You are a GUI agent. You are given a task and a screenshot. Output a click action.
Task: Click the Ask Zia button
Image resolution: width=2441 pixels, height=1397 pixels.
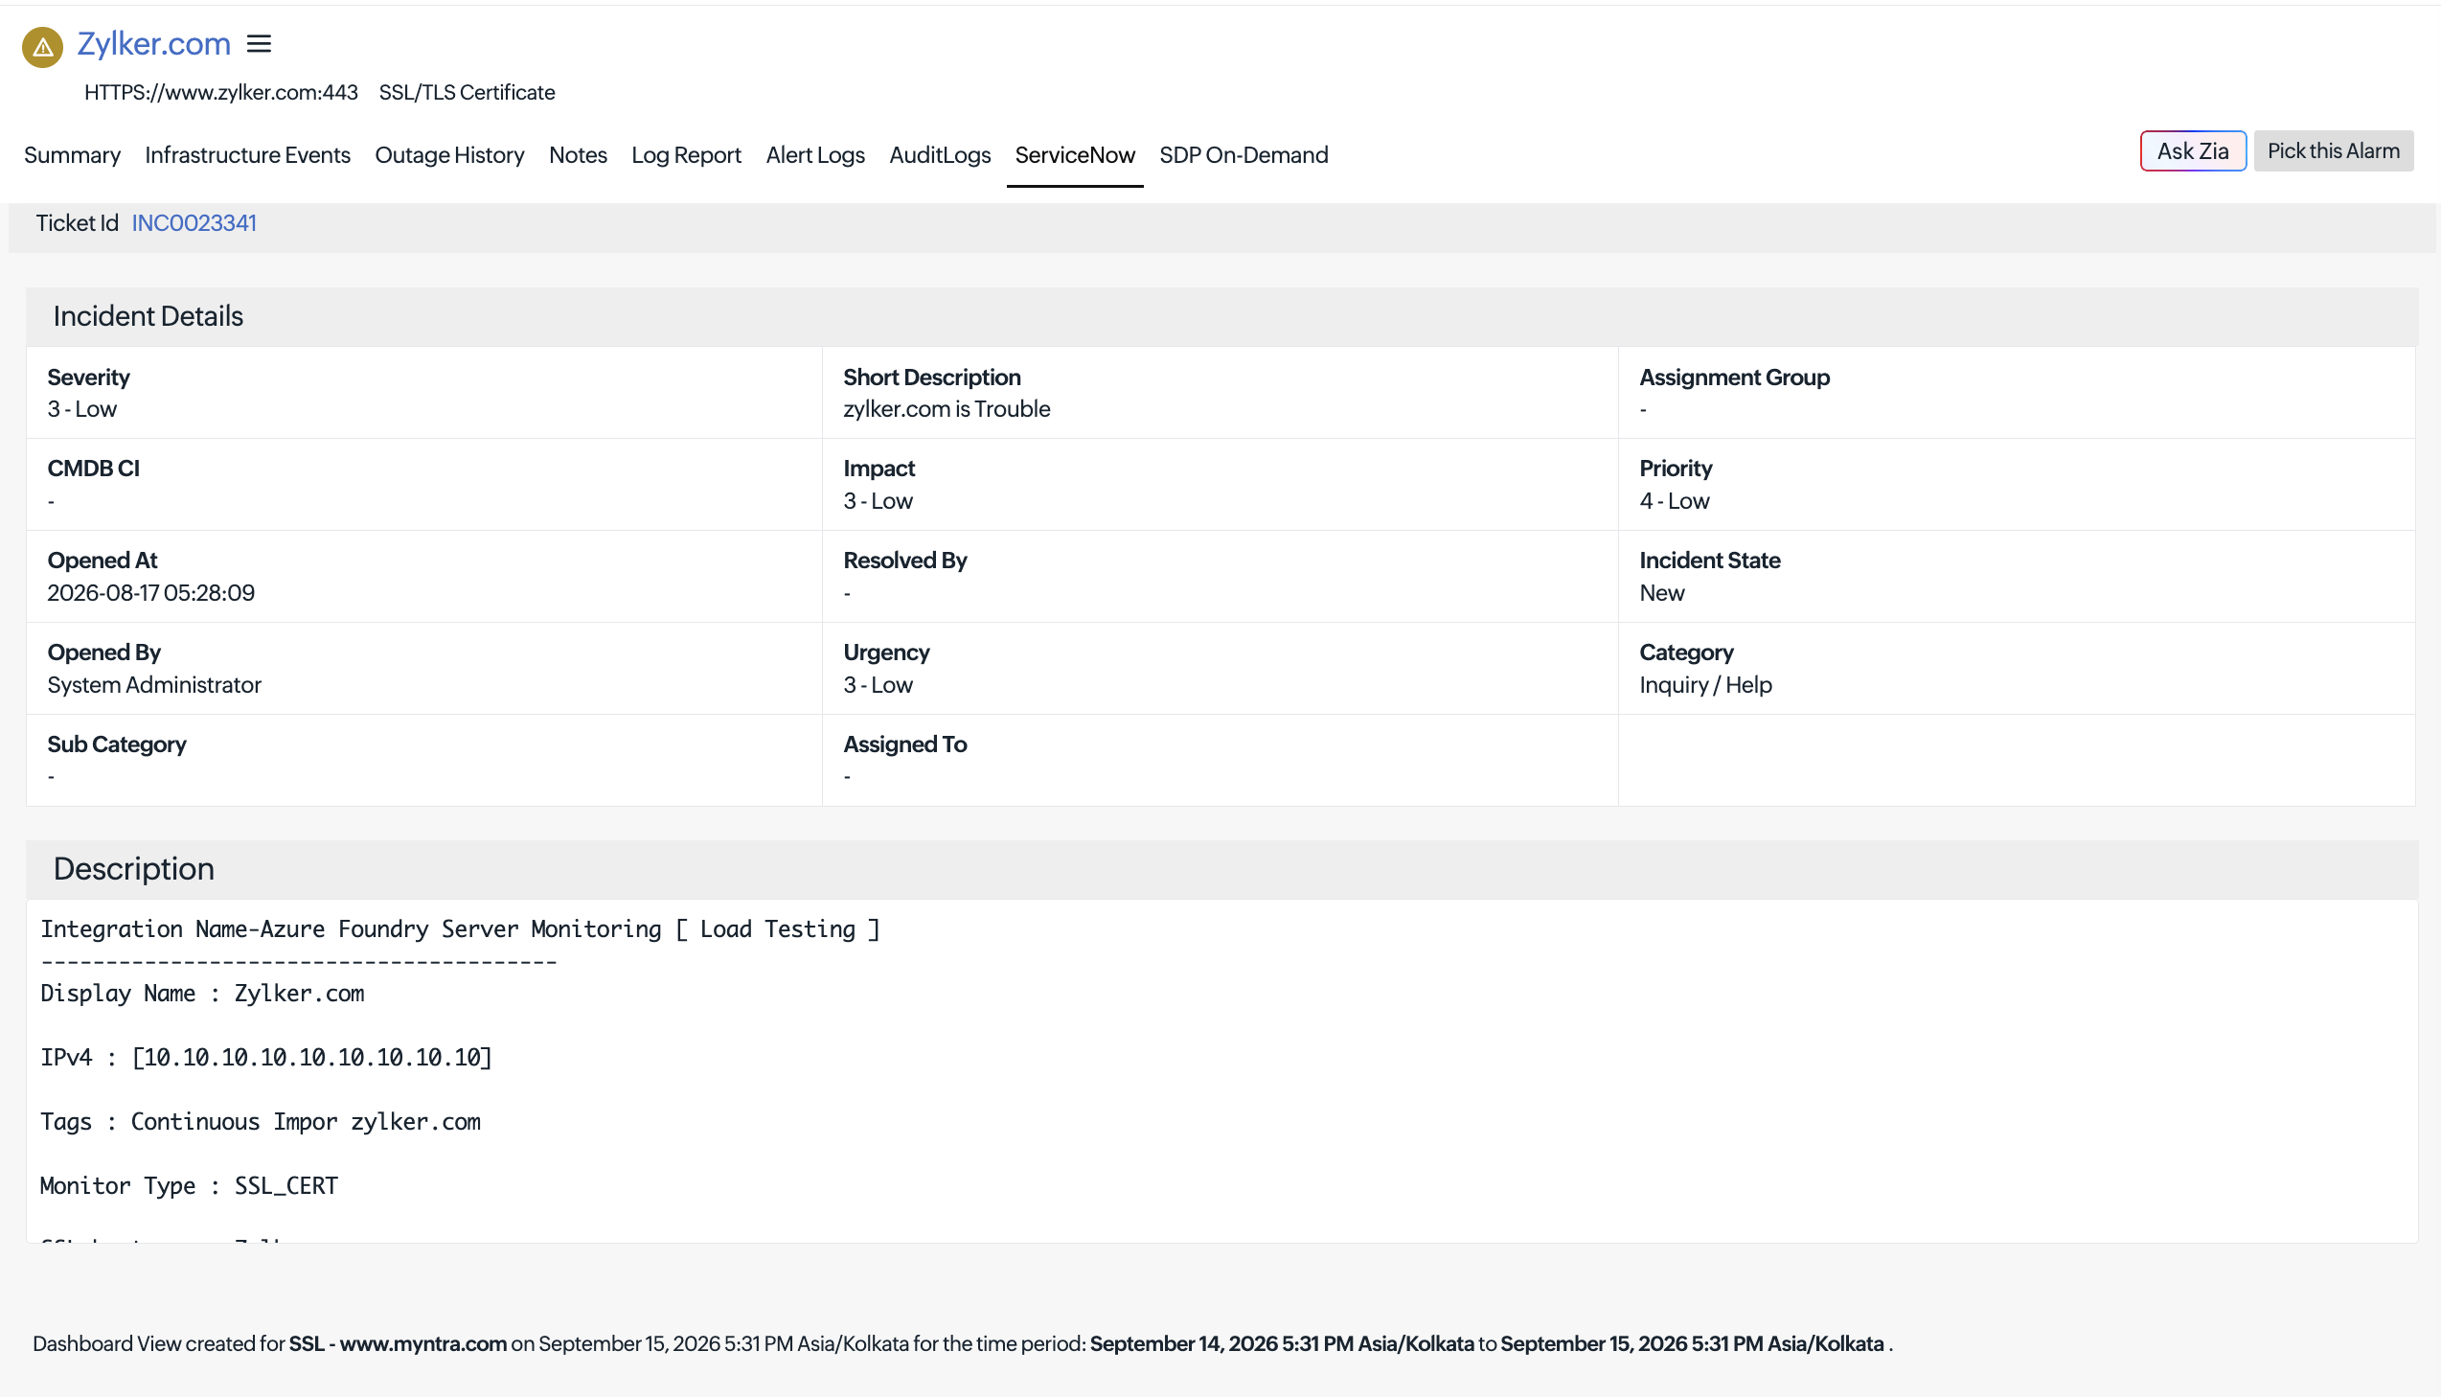[x=2193, y=150]
